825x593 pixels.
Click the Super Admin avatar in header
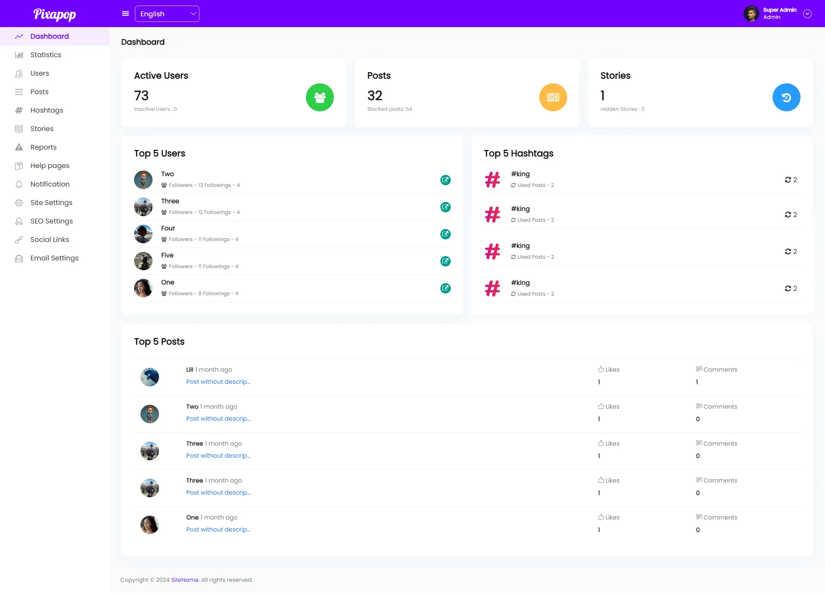coord(751,14)
